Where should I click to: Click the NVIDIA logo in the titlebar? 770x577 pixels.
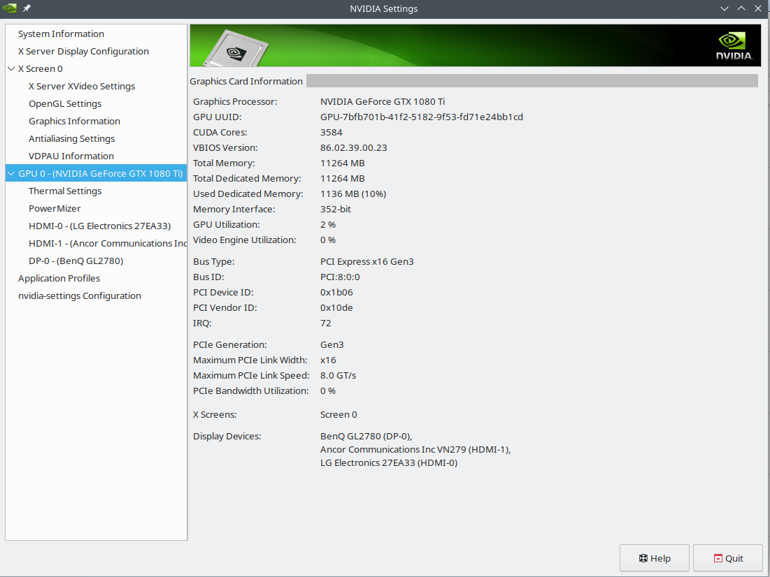(10, 9)
